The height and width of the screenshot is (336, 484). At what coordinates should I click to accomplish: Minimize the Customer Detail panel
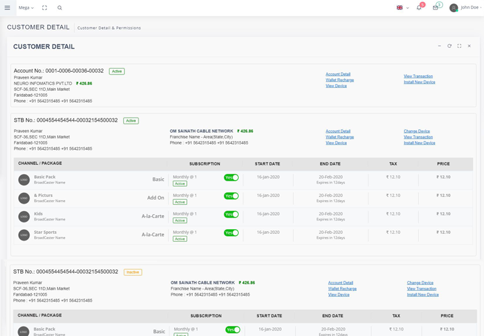tap(440, 46)
